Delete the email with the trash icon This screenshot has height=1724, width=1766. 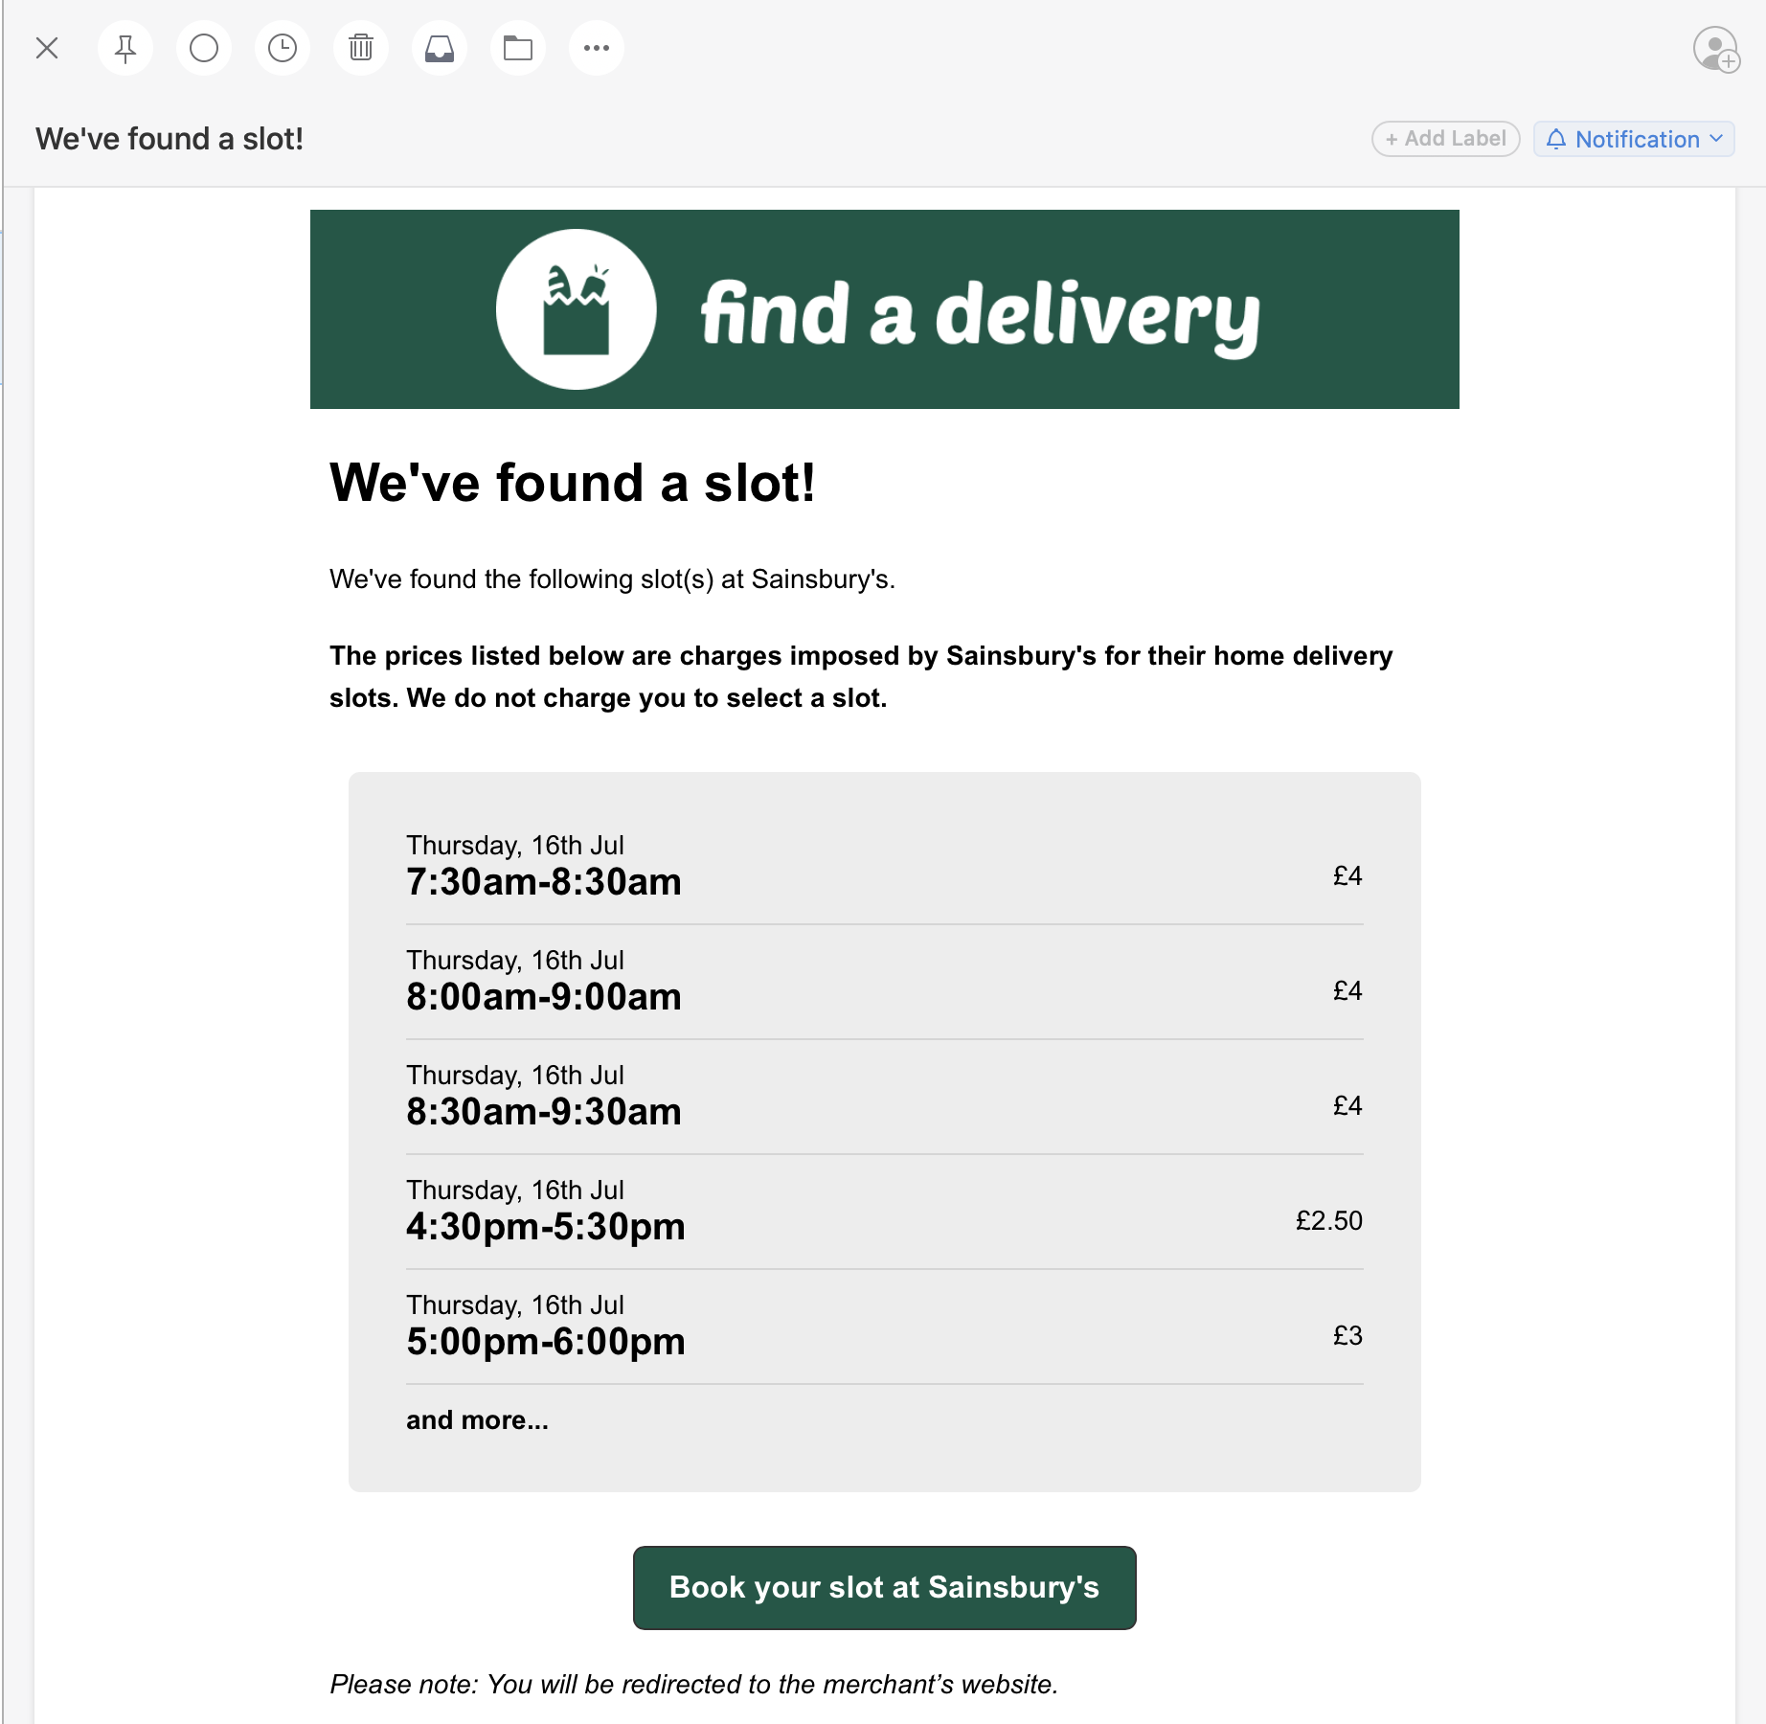click(x=360, y=48)
